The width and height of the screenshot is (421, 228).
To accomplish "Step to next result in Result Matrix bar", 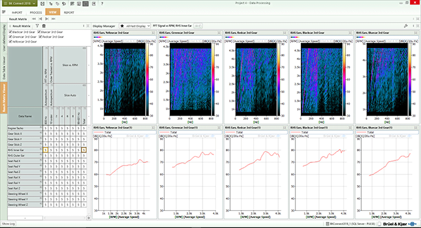I will click(x=47, y=19).
